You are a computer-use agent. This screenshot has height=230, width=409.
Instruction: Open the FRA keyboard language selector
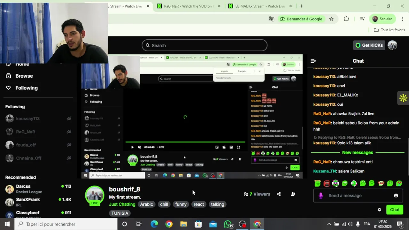367,224
